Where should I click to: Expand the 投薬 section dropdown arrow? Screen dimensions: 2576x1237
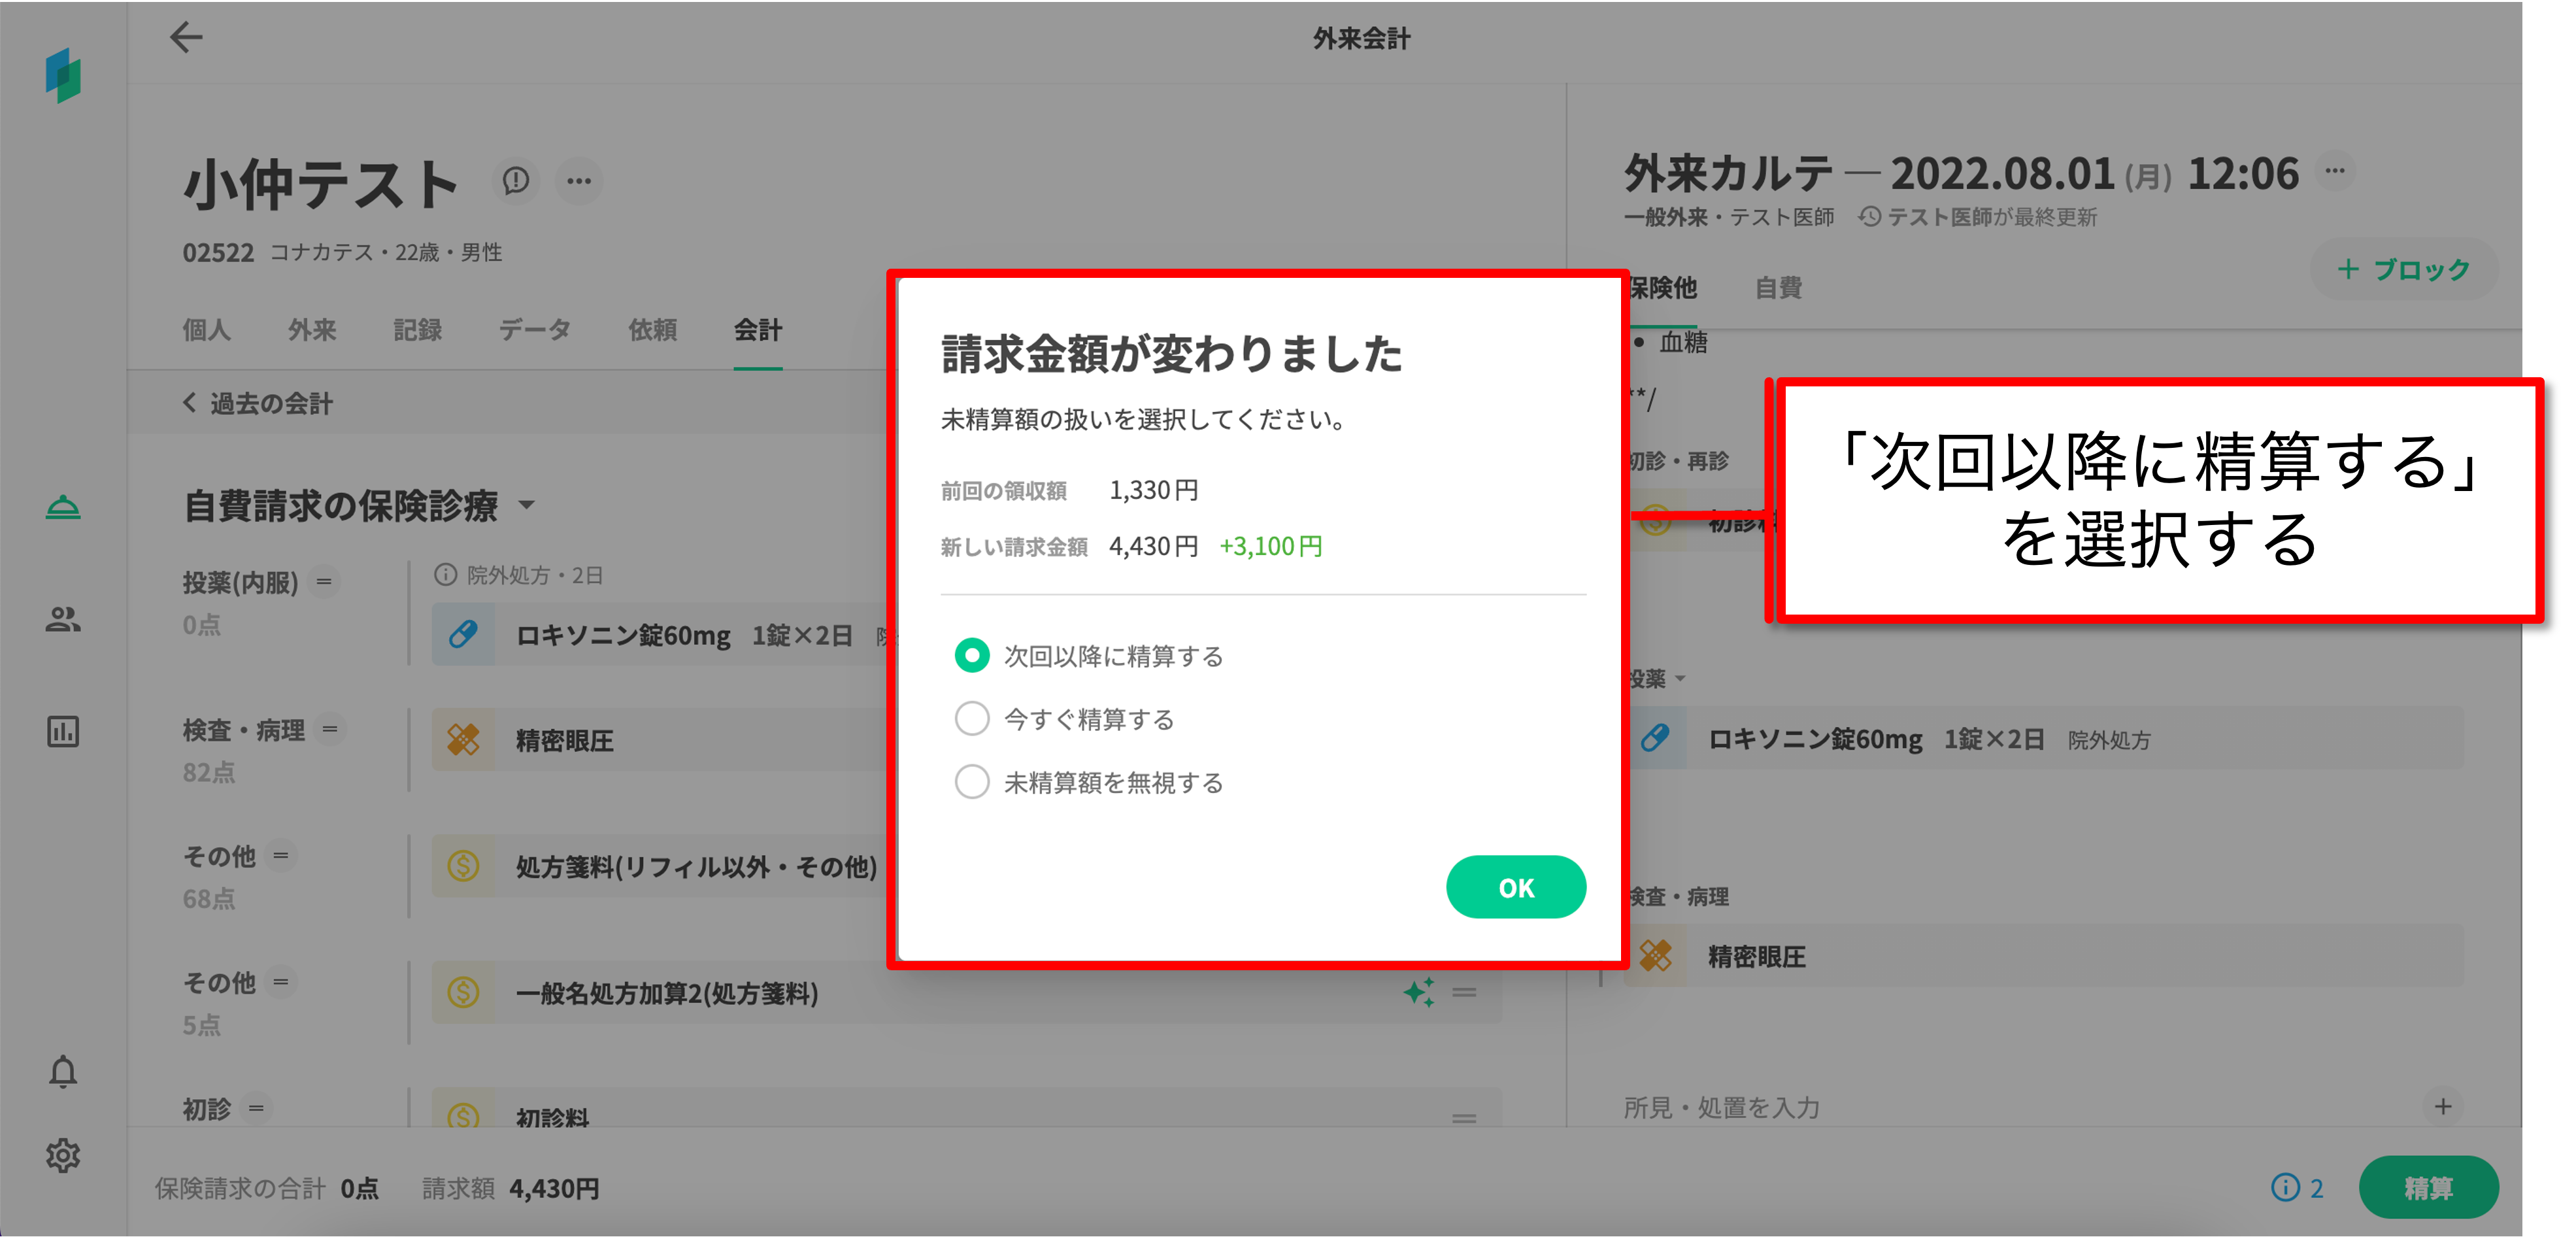coord(1680,679)
